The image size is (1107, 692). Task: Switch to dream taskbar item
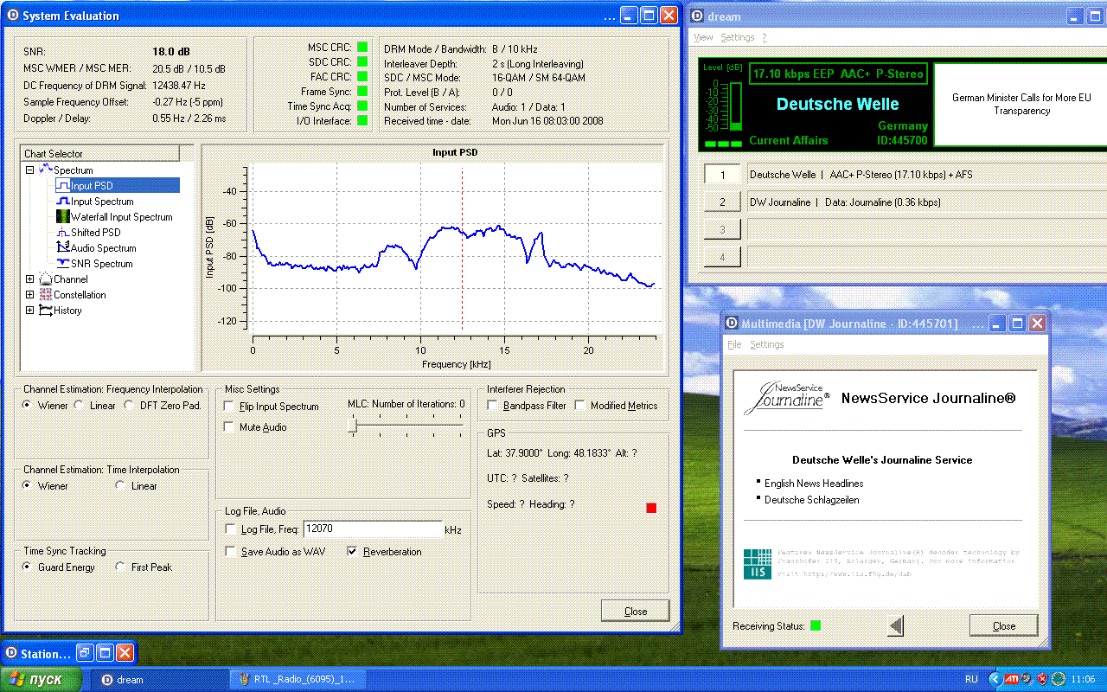click(x=160, y=679)
